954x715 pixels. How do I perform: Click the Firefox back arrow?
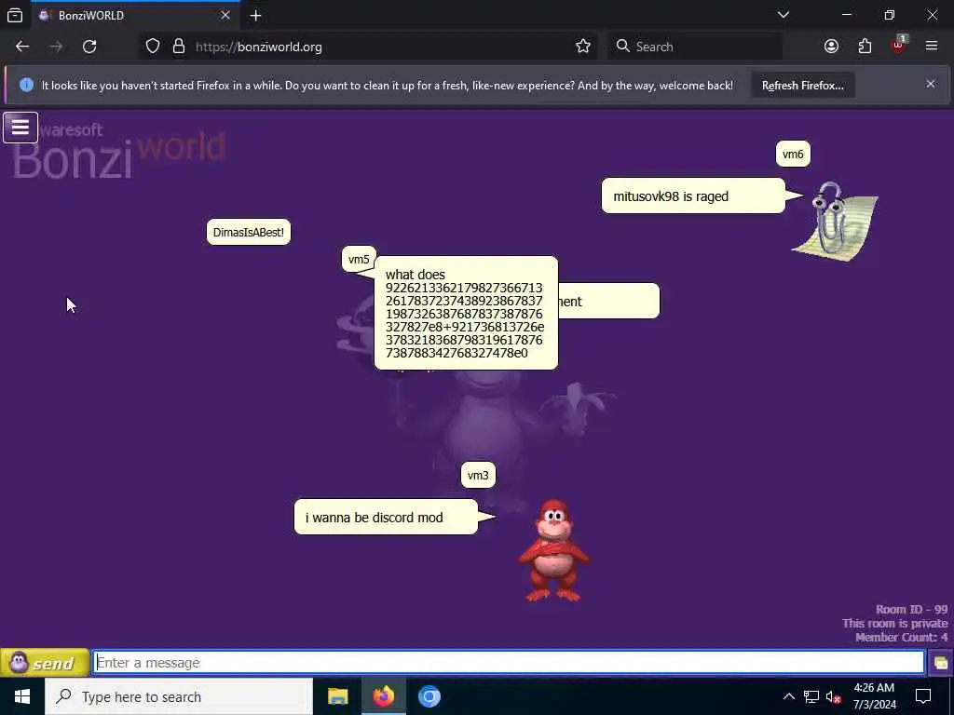point(22,47)
